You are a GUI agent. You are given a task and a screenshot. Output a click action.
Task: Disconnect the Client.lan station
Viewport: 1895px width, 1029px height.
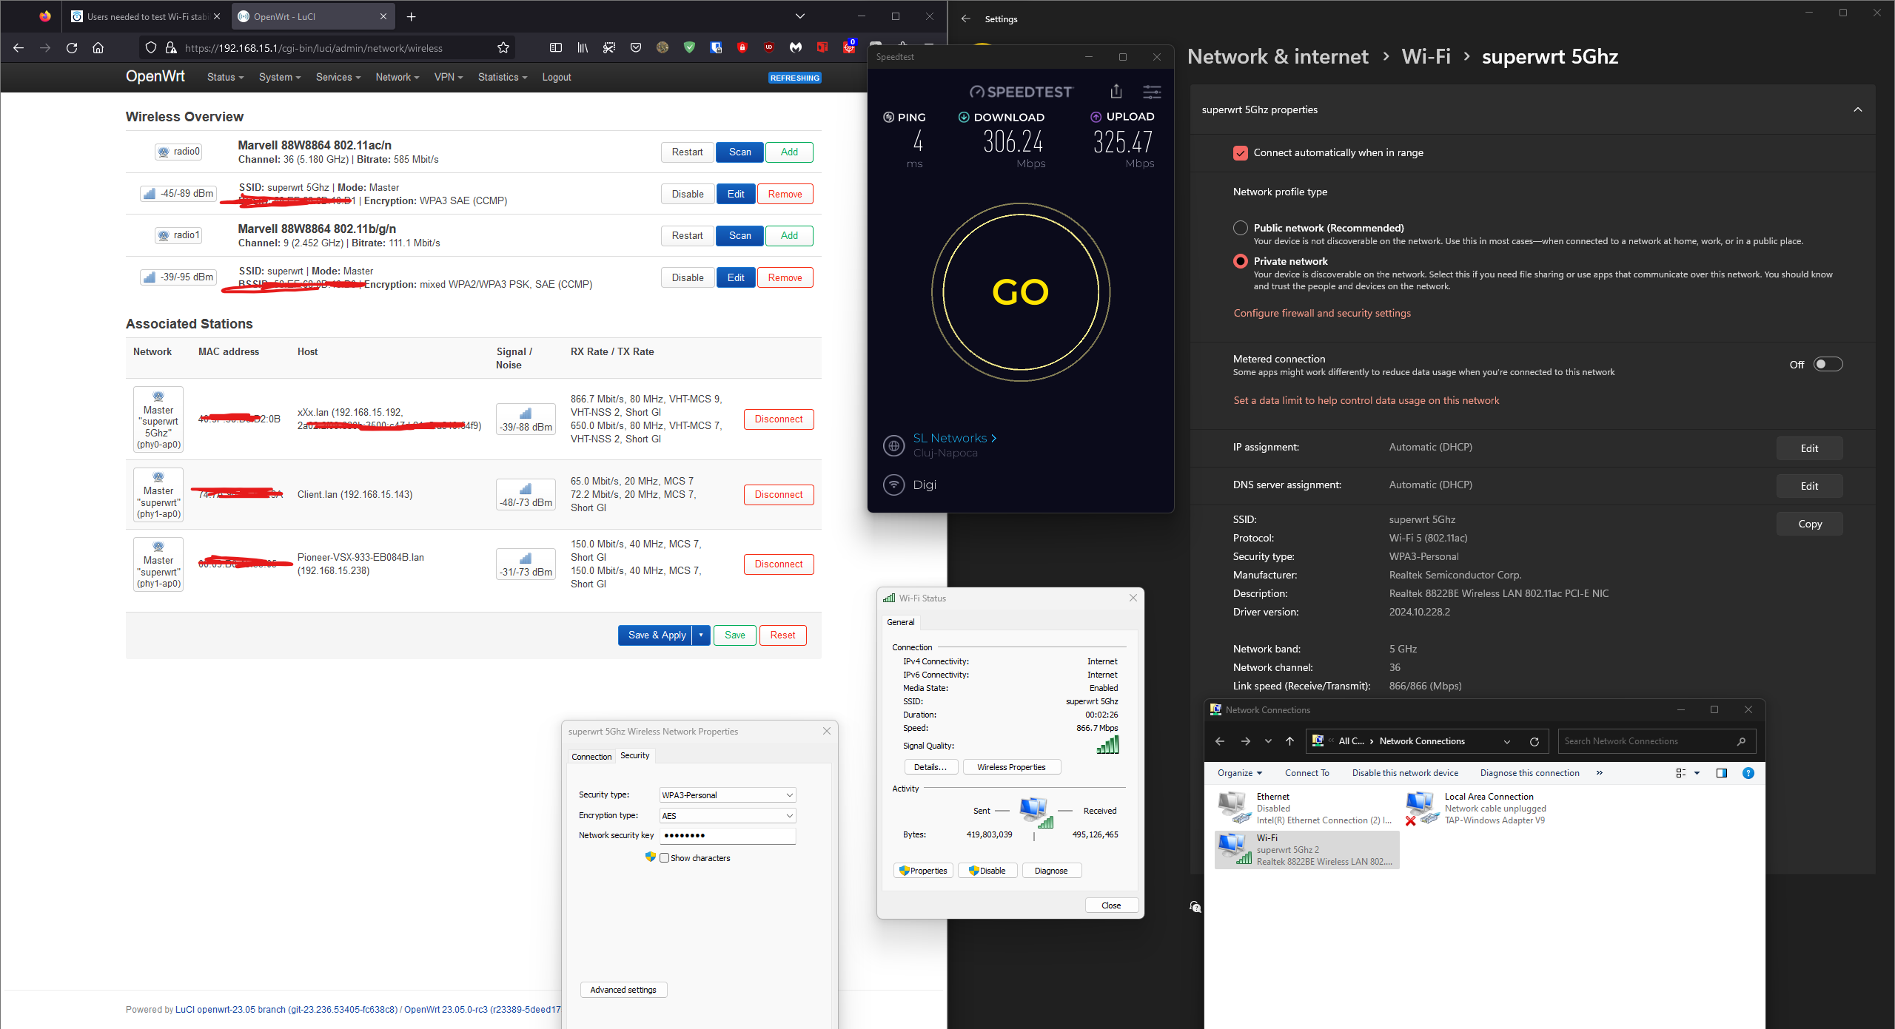click(x=779, y=495)
